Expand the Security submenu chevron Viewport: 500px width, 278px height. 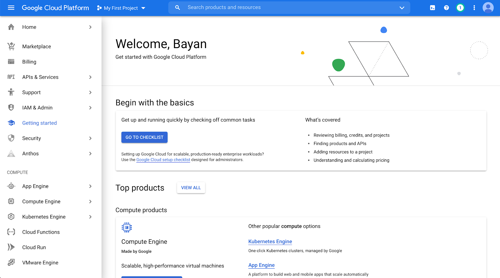click(x=90, y=138)
